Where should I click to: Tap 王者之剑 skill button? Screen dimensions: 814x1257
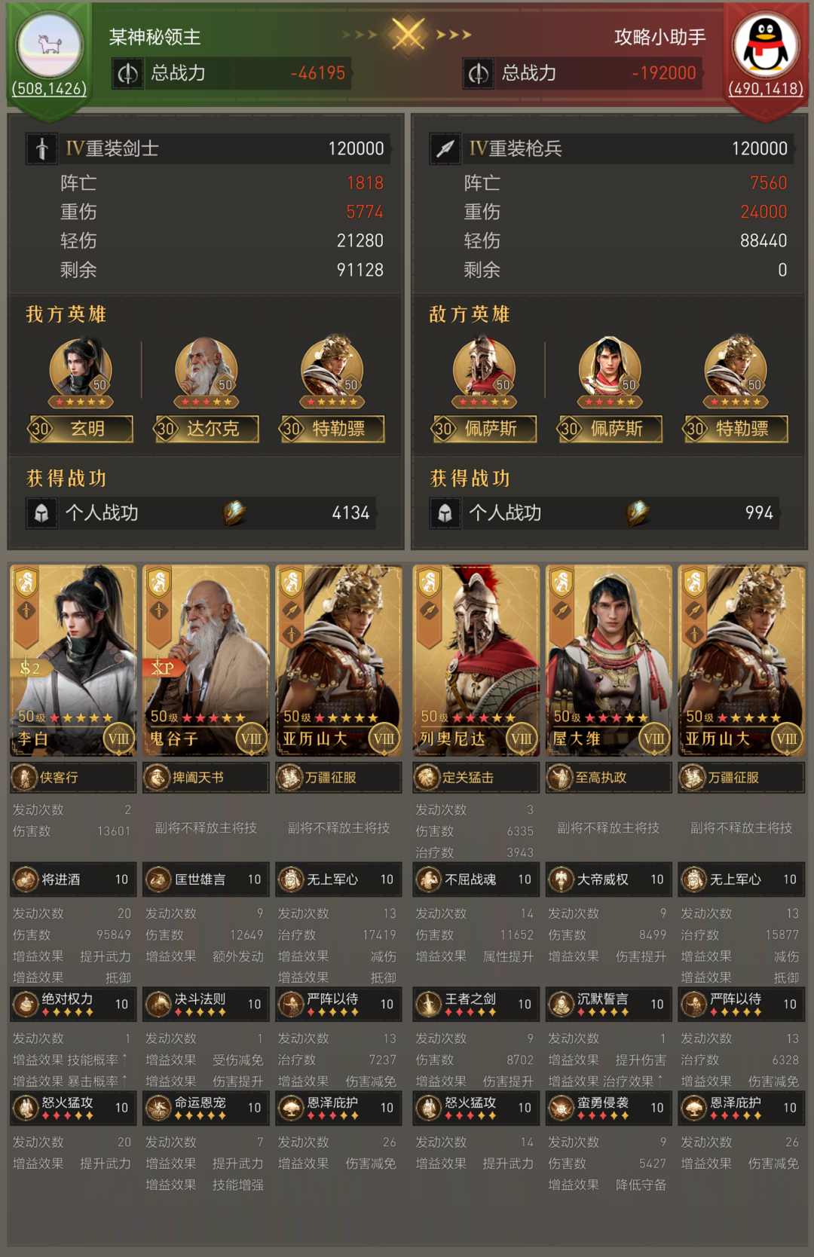tap(477, 1005)
